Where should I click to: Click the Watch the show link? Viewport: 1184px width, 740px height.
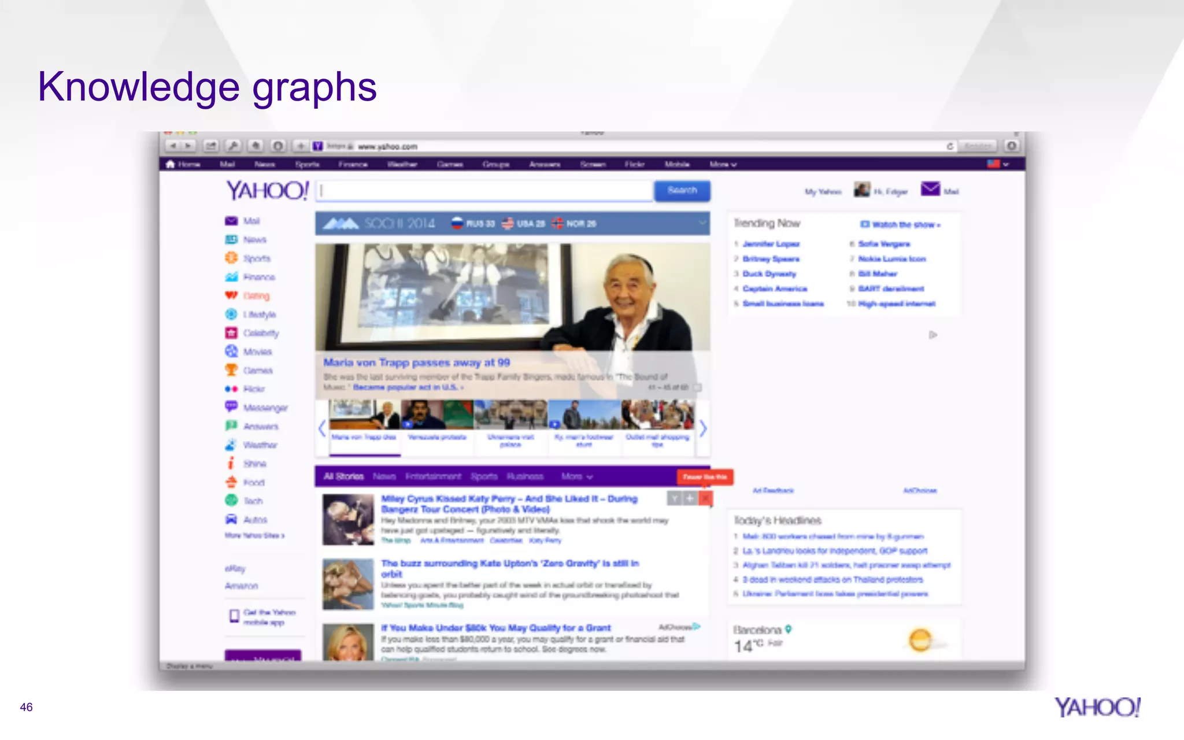[x=901, y=224]
